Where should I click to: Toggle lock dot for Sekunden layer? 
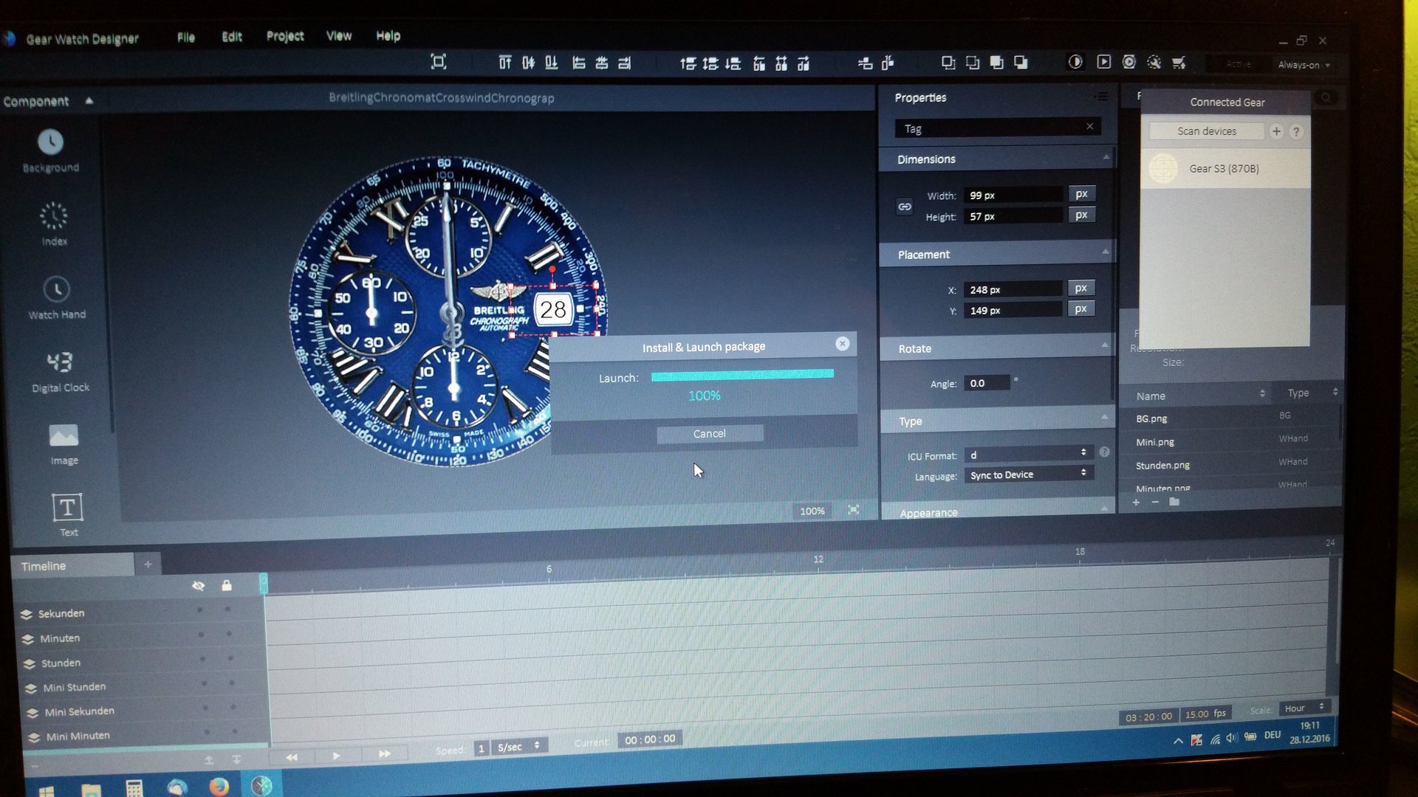227,610
